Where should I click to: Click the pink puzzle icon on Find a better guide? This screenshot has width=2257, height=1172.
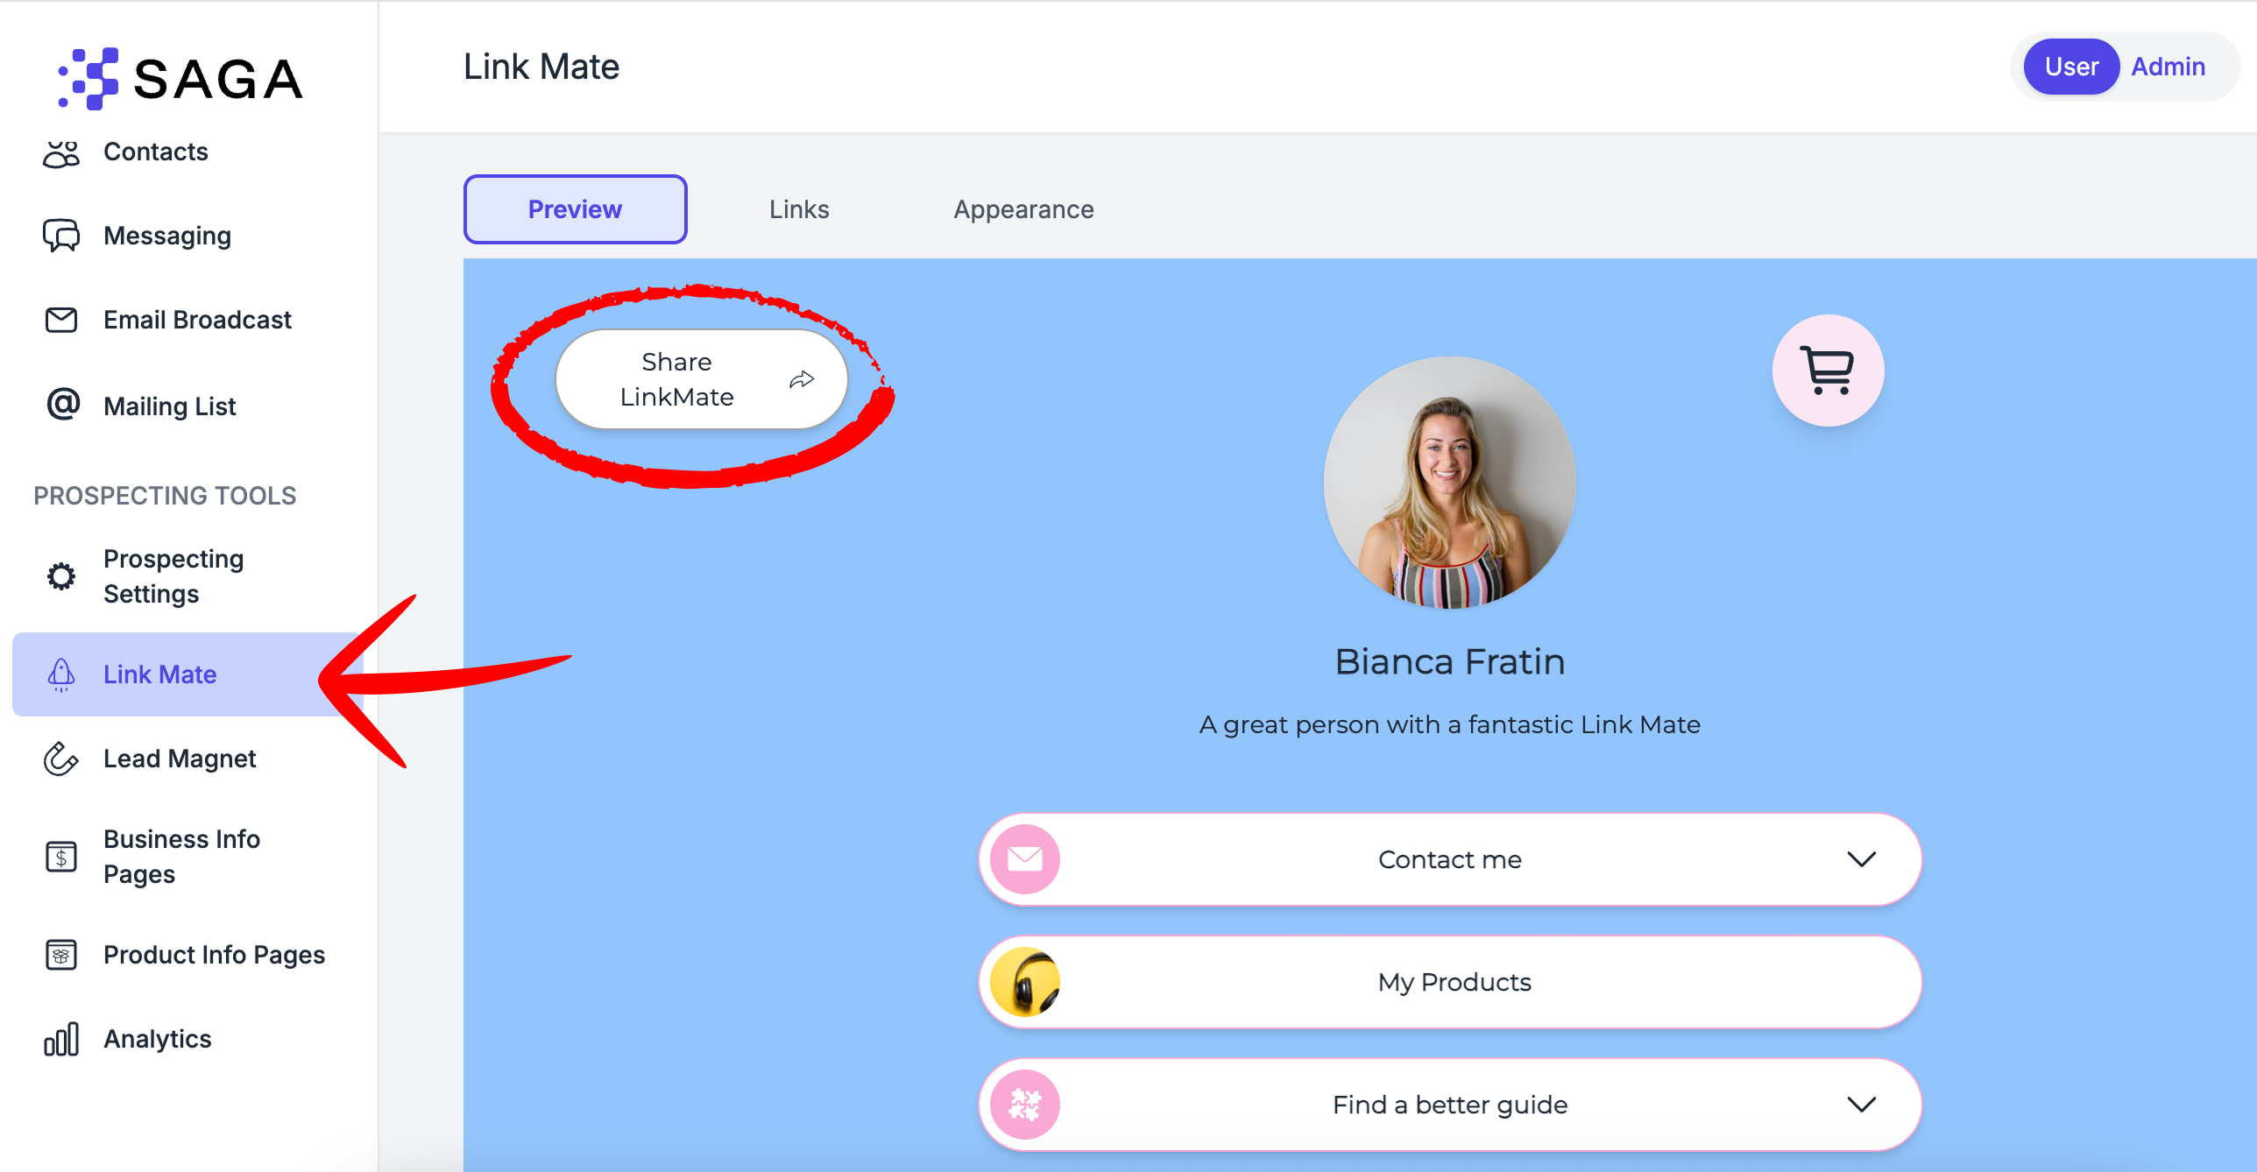click(x=1025, y=1105)
